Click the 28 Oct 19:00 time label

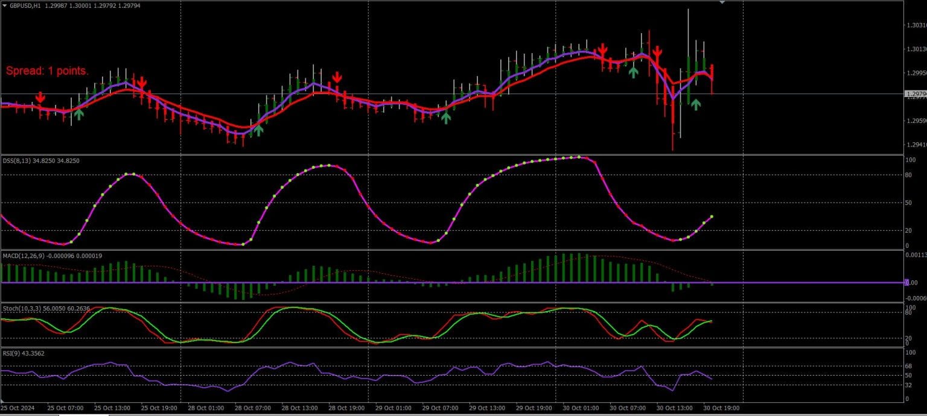[346, 408]
